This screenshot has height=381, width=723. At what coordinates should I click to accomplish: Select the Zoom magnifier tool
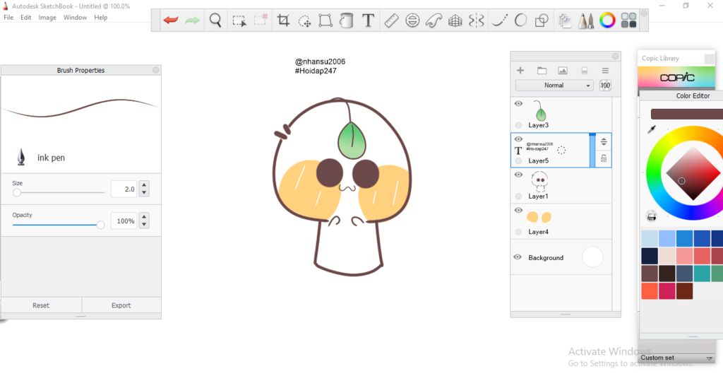click(x=215, y=20)
